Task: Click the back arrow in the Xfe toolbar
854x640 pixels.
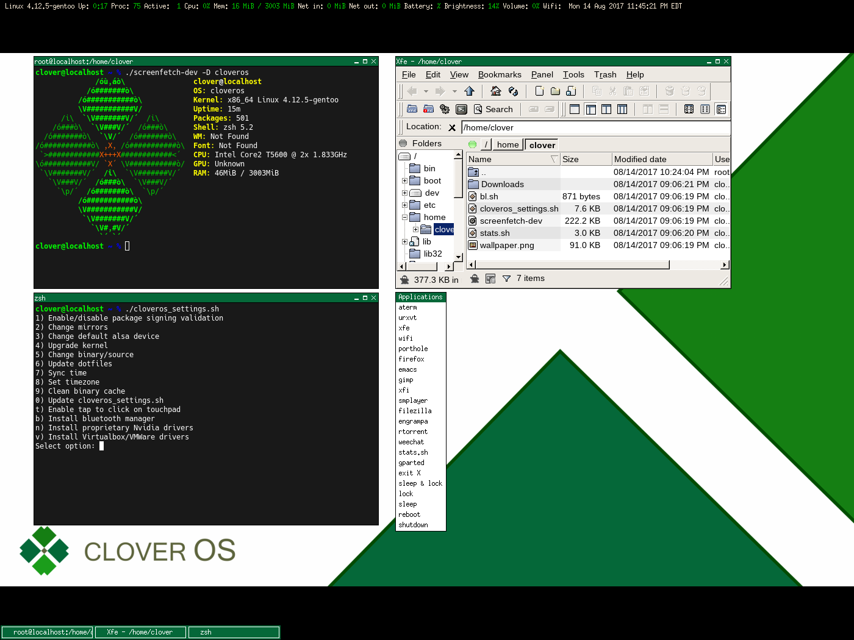Action: pos(412,91)
